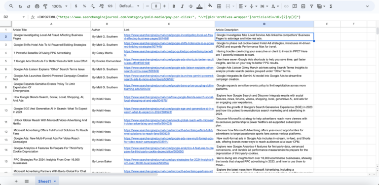This screenshot has height=185, width=379.
Task: Click the IMPORTXML formula in the formula bar
Action: pyautogui.click(x=168, y=17)
